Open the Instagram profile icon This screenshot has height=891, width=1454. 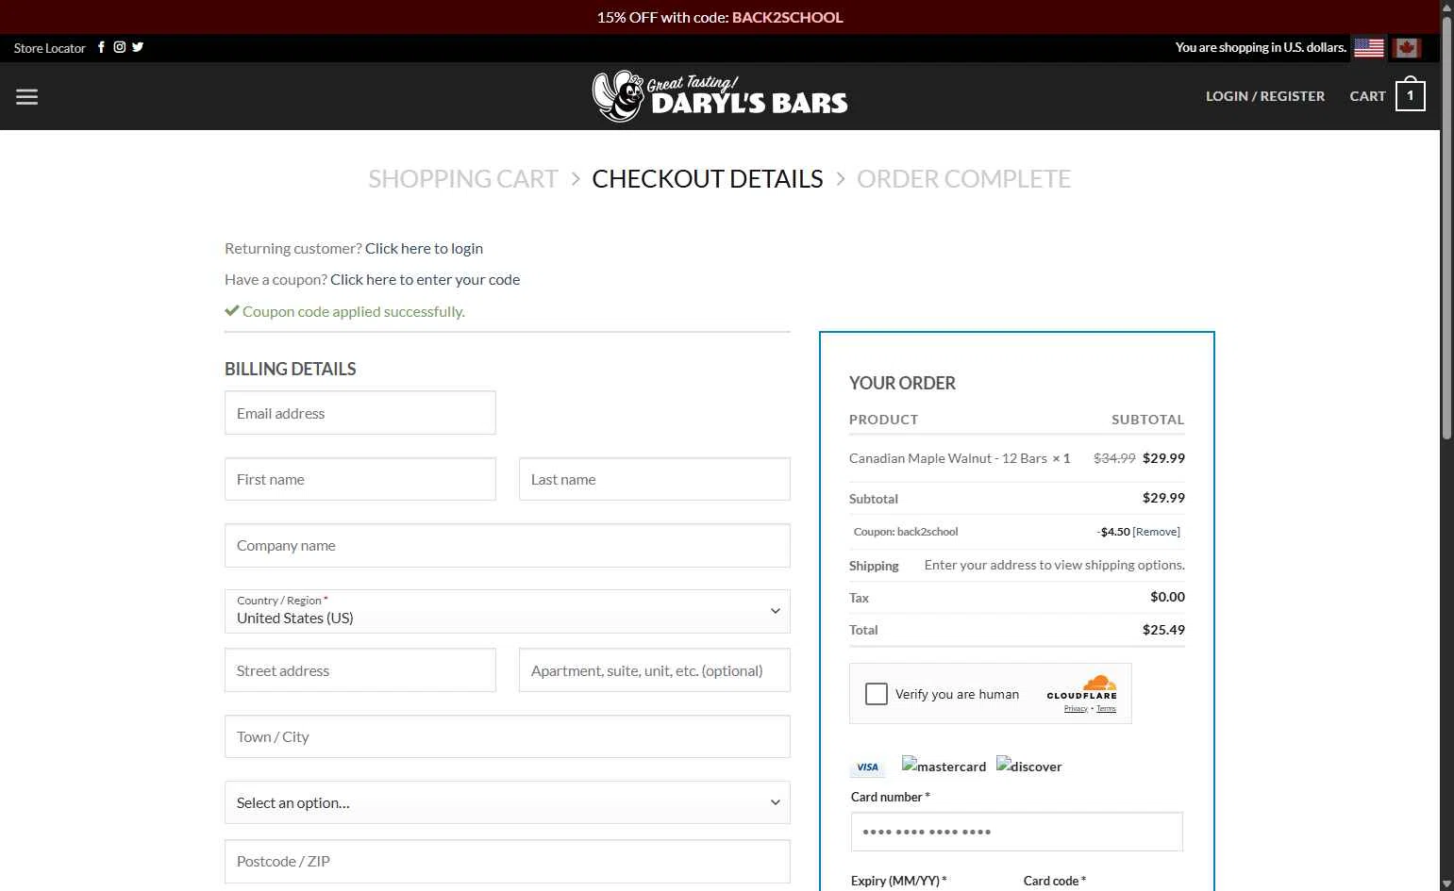[120, 47]
